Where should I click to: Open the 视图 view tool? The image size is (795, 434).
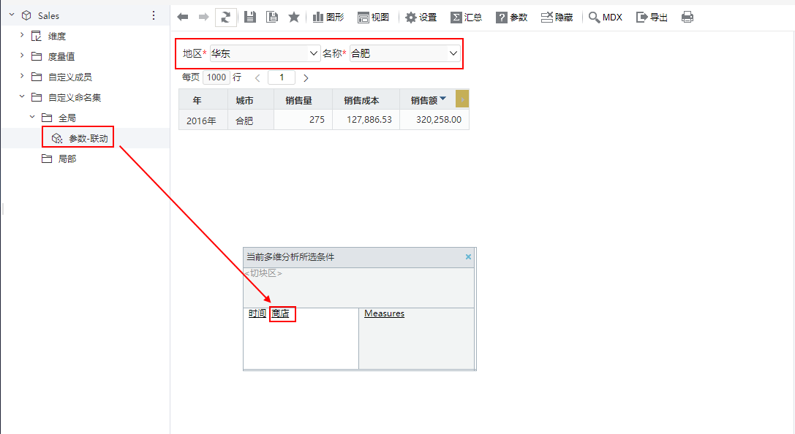point(373,18)
